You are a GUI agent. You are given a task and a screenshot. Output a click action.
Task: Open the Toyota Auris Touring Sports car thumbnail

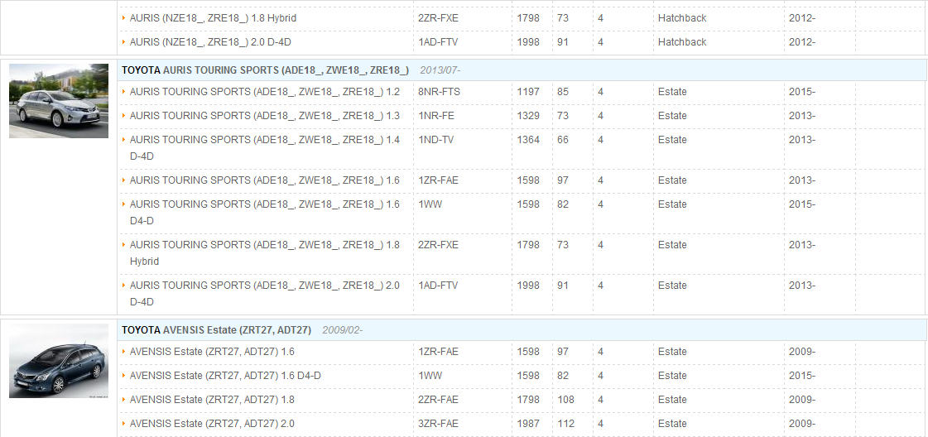(59, 100)
